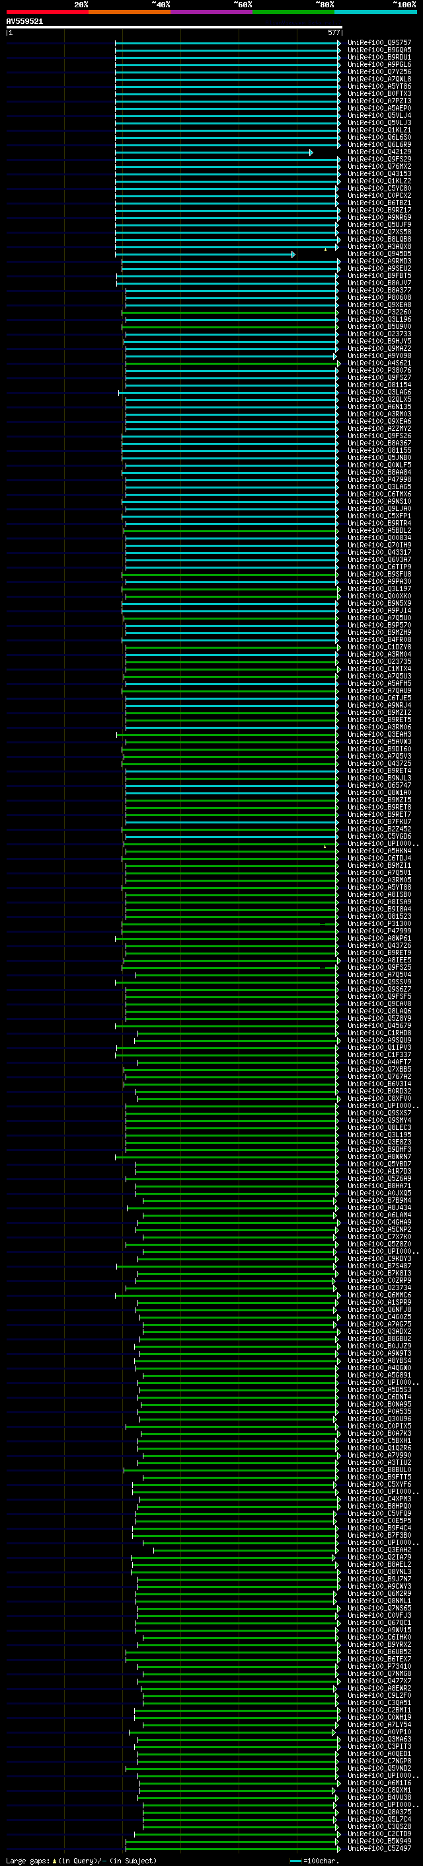
Task: Open hit UniRef100_C5YC80
Action: pos(379,189)
